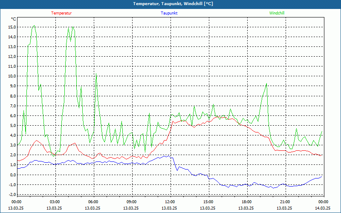Click the -1,0 y-axis value
The width and height of the screenshot is (341, 213).
coord(12,184)
